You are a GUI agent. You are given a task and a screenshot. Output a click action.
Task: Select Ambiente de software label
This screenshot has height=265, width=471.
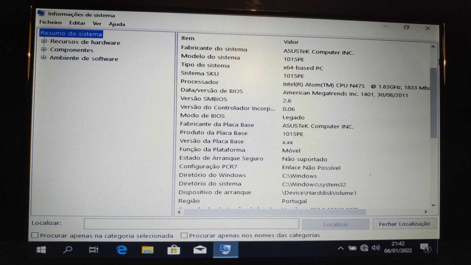tap(84, 58)
